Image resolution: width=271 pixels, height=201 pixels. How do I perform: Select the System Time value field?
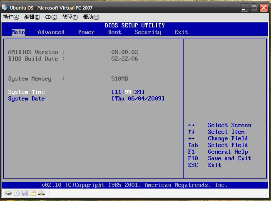point(128,92)
